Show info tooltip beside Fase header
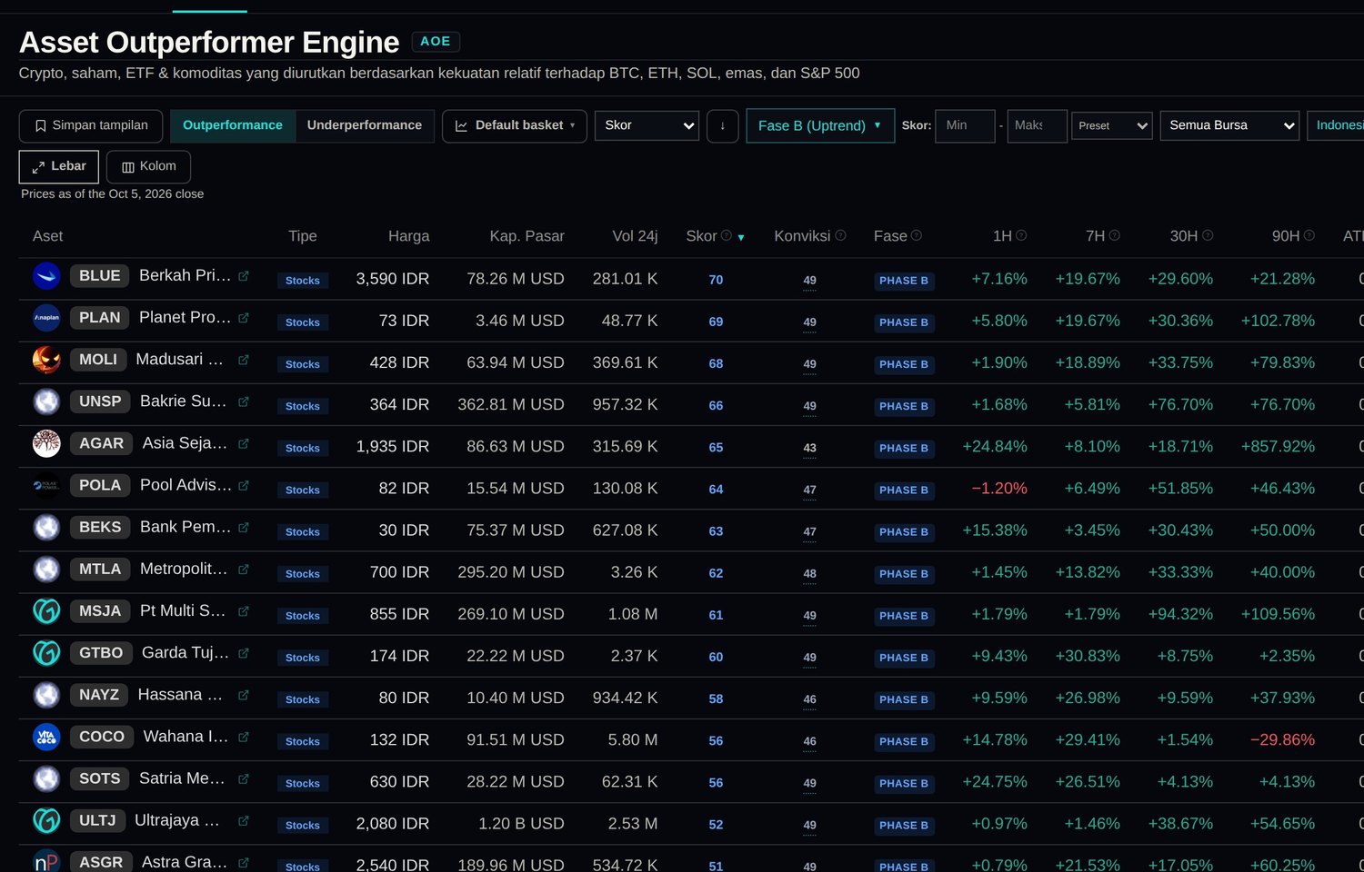Viewport: 1364px width, 872px height. tap(916, 235)
